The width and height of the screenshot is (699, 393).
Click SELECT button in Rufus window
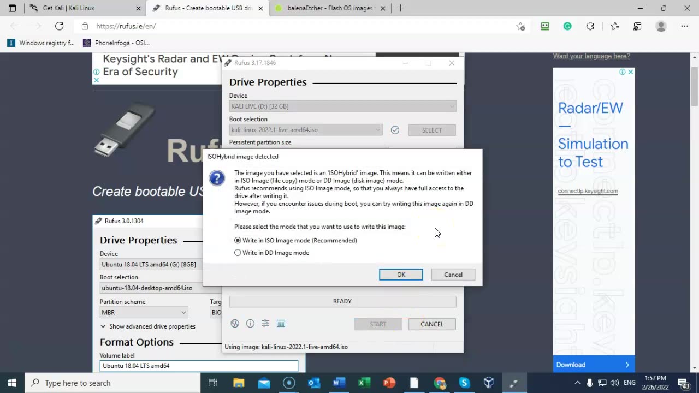(x=432, y=130)
